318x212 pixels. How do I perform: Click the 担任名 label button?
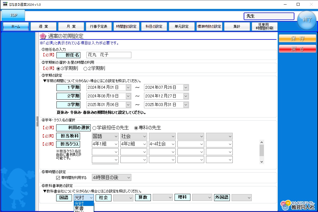coord(68,55)
